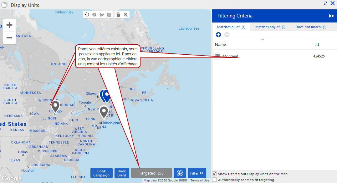Select the rectangle drawing tool
Screen dimensions: 337x183
click(109, 15)
